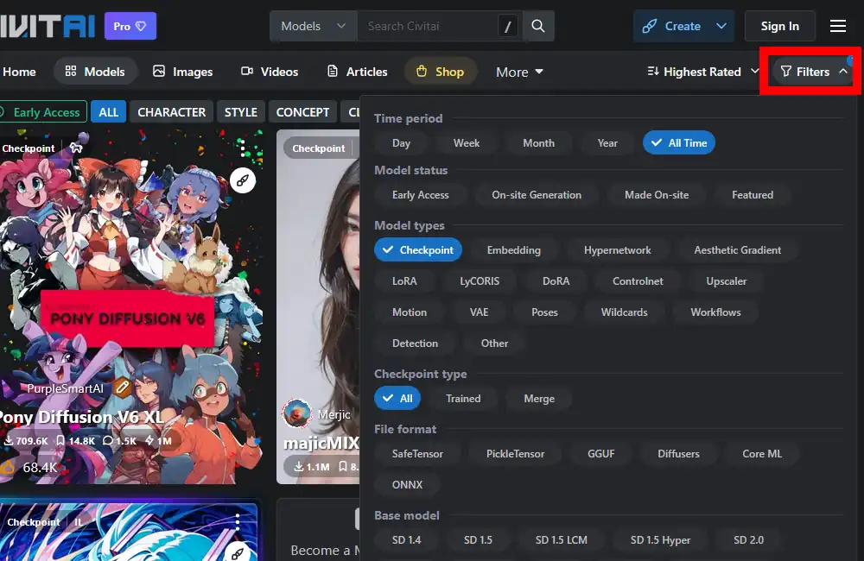The height and width of the screenshot is (561, 864).
Task: Click the Merjic creator avatar
Action: click(297, 413)
